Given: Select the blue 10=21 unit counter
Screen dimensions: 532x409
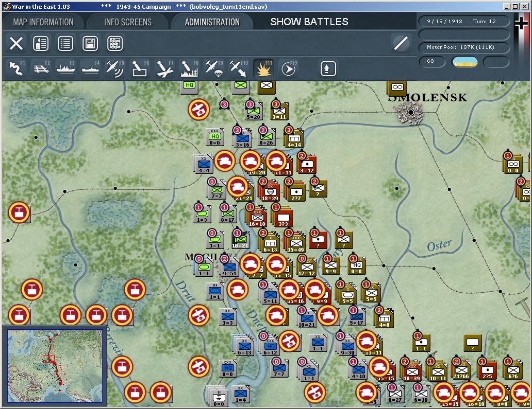Looking at the screenshot, I should tap(306, 319).
